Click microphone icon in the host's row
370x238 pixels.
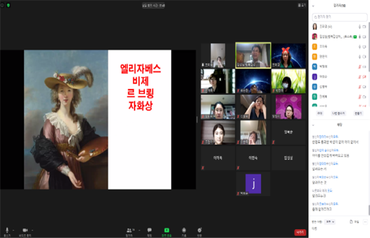tap(360, 37)
